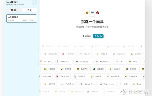Screen dimensions: 152x96
Task: Choose the lower CAN mask chip
Action: [x=123, y=84]
